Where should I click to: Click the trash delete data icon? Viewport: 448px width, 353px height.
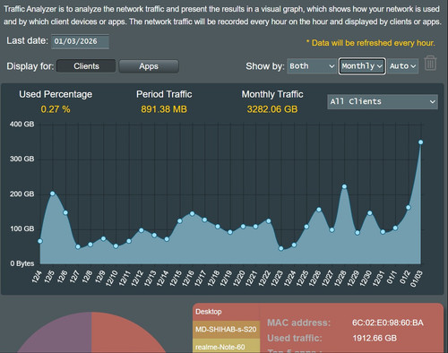(430, 63)
